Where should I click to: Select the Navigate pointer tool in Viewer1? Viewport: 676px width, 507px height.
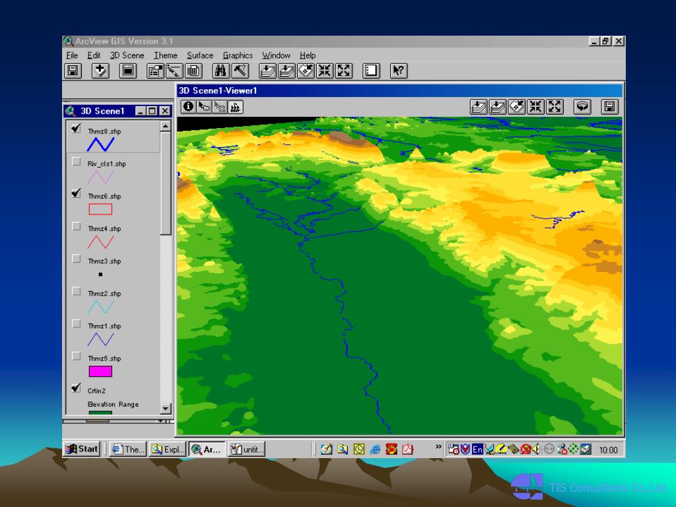(x=203, y=106)
